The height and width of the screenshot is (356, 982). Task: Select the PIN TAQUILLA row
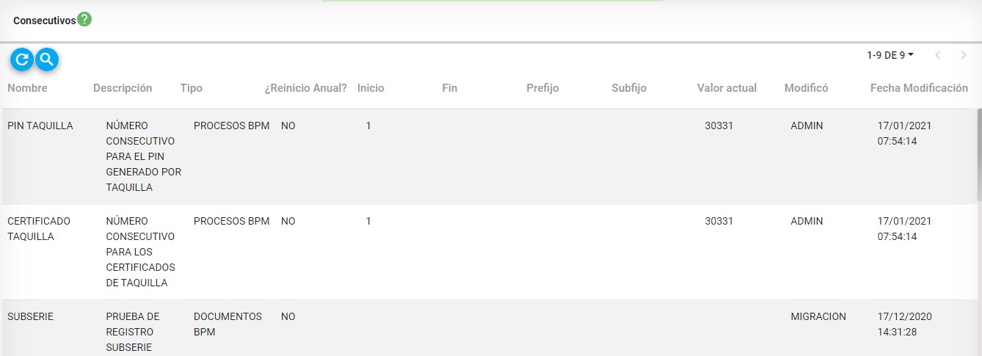40,126
